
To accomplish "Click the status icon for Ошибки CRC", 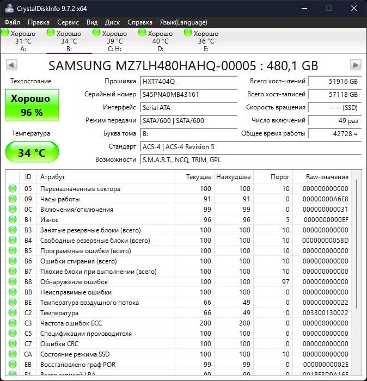I will click(x=13, y=343).
